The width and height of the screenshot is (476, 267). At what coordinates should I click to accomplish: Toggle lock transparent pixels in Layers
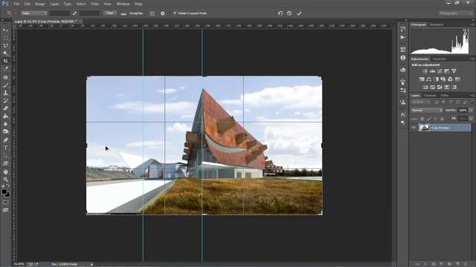(422, 119)
